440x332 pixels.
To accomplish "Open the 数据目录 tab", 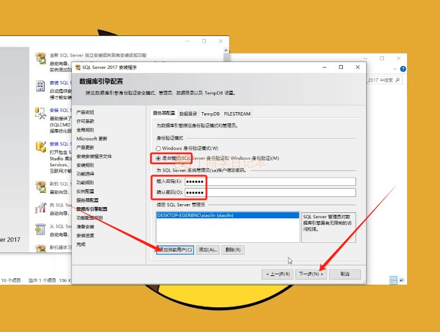I will 188,114.
